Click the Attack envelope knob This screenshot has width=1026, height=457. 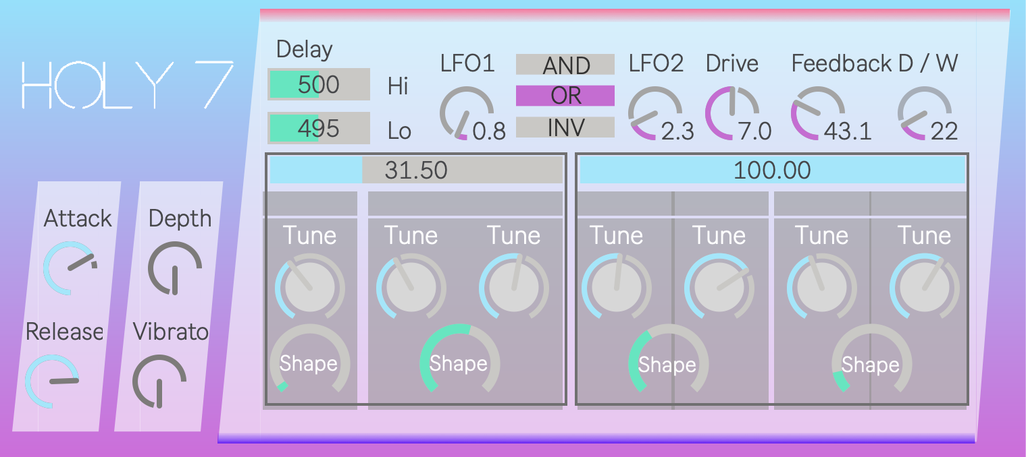[x=70, y=268]
